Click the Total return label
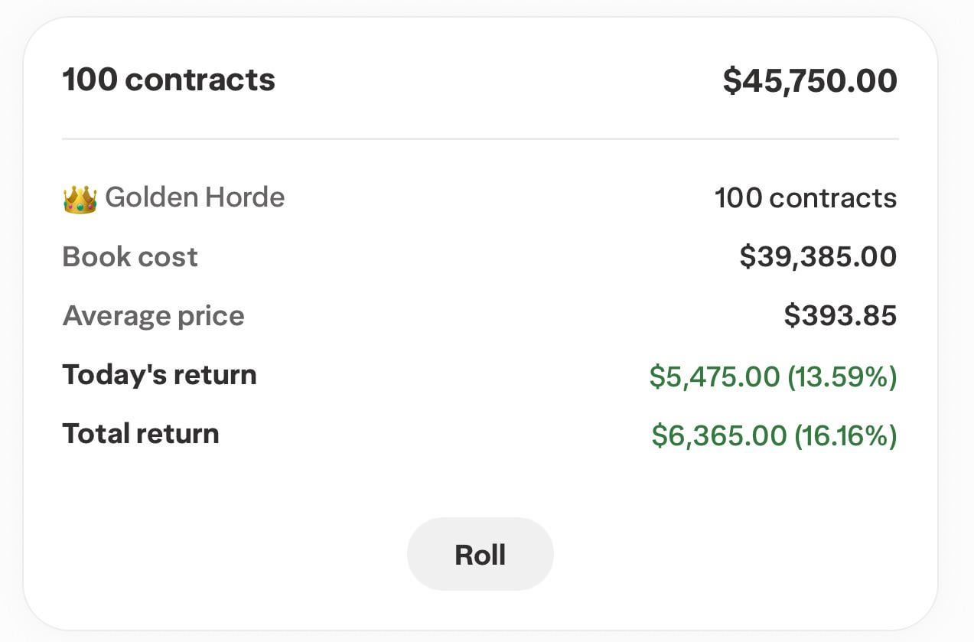 click(141, 434)
